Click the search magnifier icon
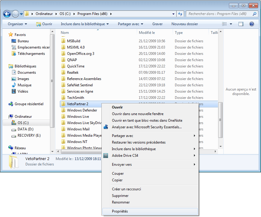The height and width of the screenshot is (217, 261). pyautogui.click(x=254, y=14)
